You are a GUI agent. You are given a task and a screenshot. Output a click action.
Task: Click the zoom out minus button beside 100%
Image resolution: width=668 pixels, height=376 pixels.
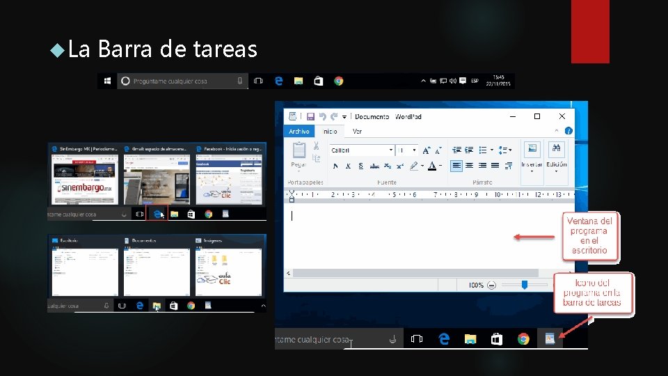[492, 285]
